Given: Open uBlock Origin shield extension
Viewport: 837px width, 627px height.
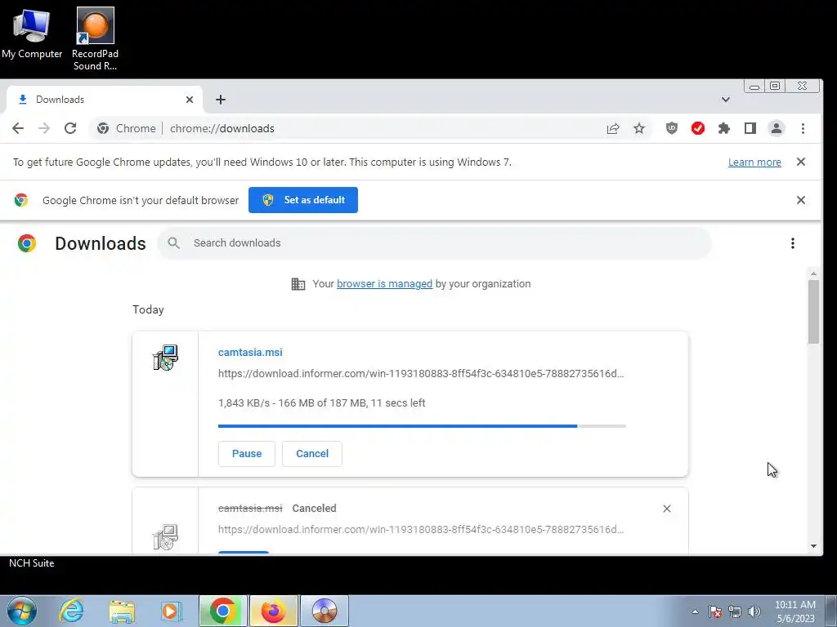Looking at the screenshot, I should (672, 128).
